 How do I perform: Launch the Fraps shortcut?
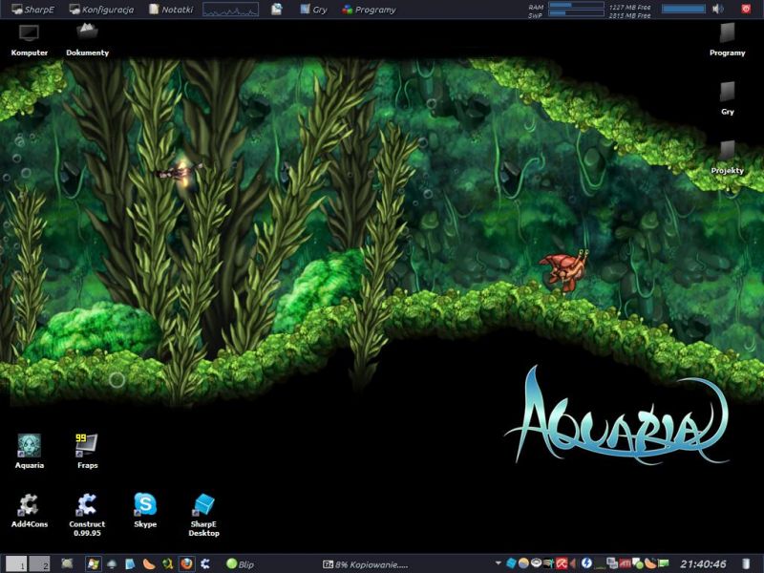pos(87,452)
